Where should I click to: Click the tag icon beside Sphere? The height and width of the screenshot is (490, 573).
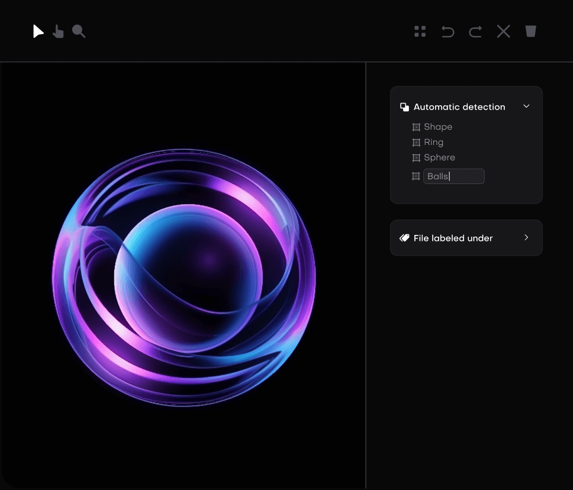click(416, 157)
